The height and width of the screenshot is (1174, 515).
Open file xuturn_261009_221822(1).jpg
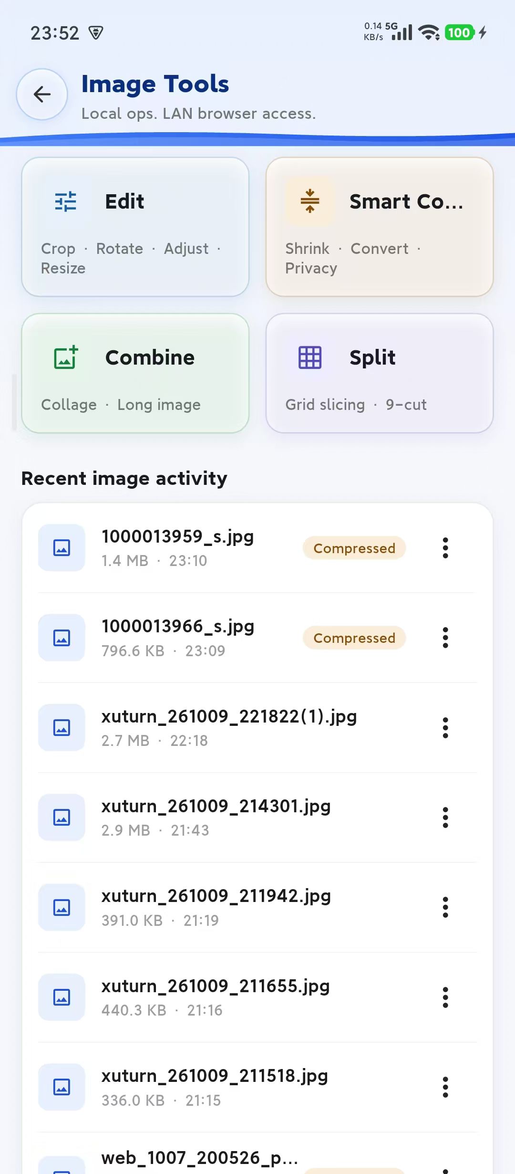(257, 728)
